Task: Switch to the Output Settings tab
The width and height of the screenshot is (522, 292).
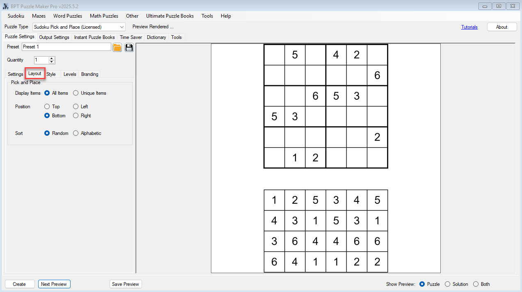Action: [x=54, y=37]
